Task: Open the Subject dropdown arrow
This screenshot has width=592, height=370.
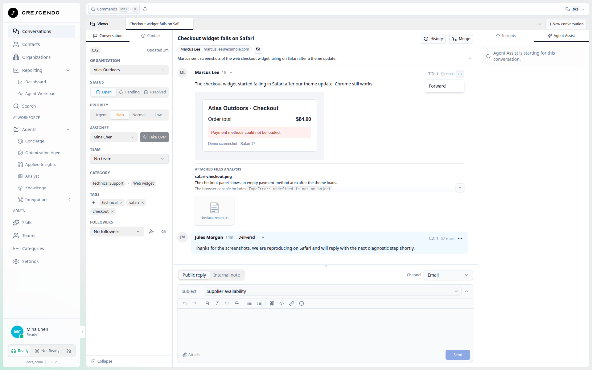Action: coord(456,291)
